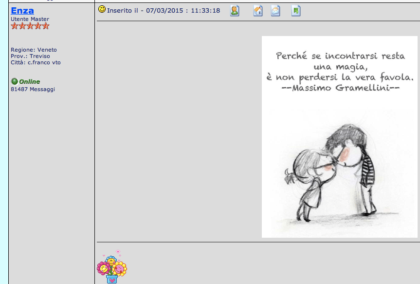
Task: Select the 'Città: c.franco vto' text
Action: coord(36,62)
